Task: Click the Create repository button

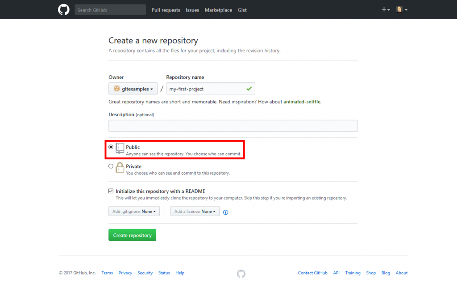Action: (x=132, y=235)
